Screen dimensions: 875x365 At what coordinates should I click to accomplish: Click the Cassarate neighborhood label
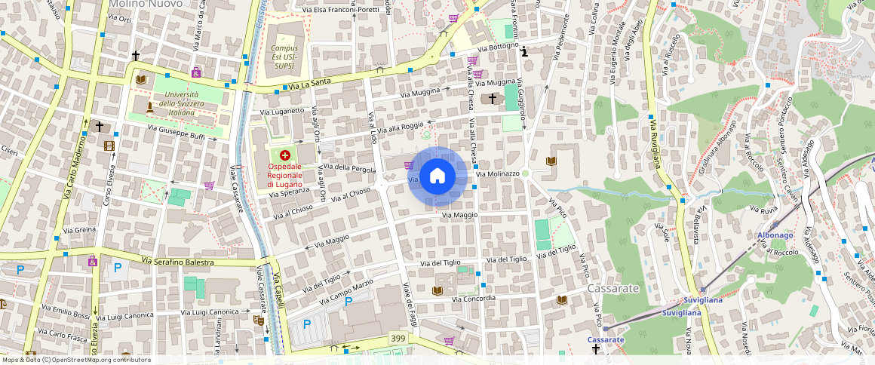613,288
